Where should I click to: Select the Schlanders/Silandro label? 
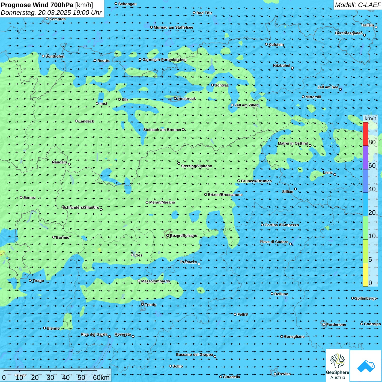(81, 207)
